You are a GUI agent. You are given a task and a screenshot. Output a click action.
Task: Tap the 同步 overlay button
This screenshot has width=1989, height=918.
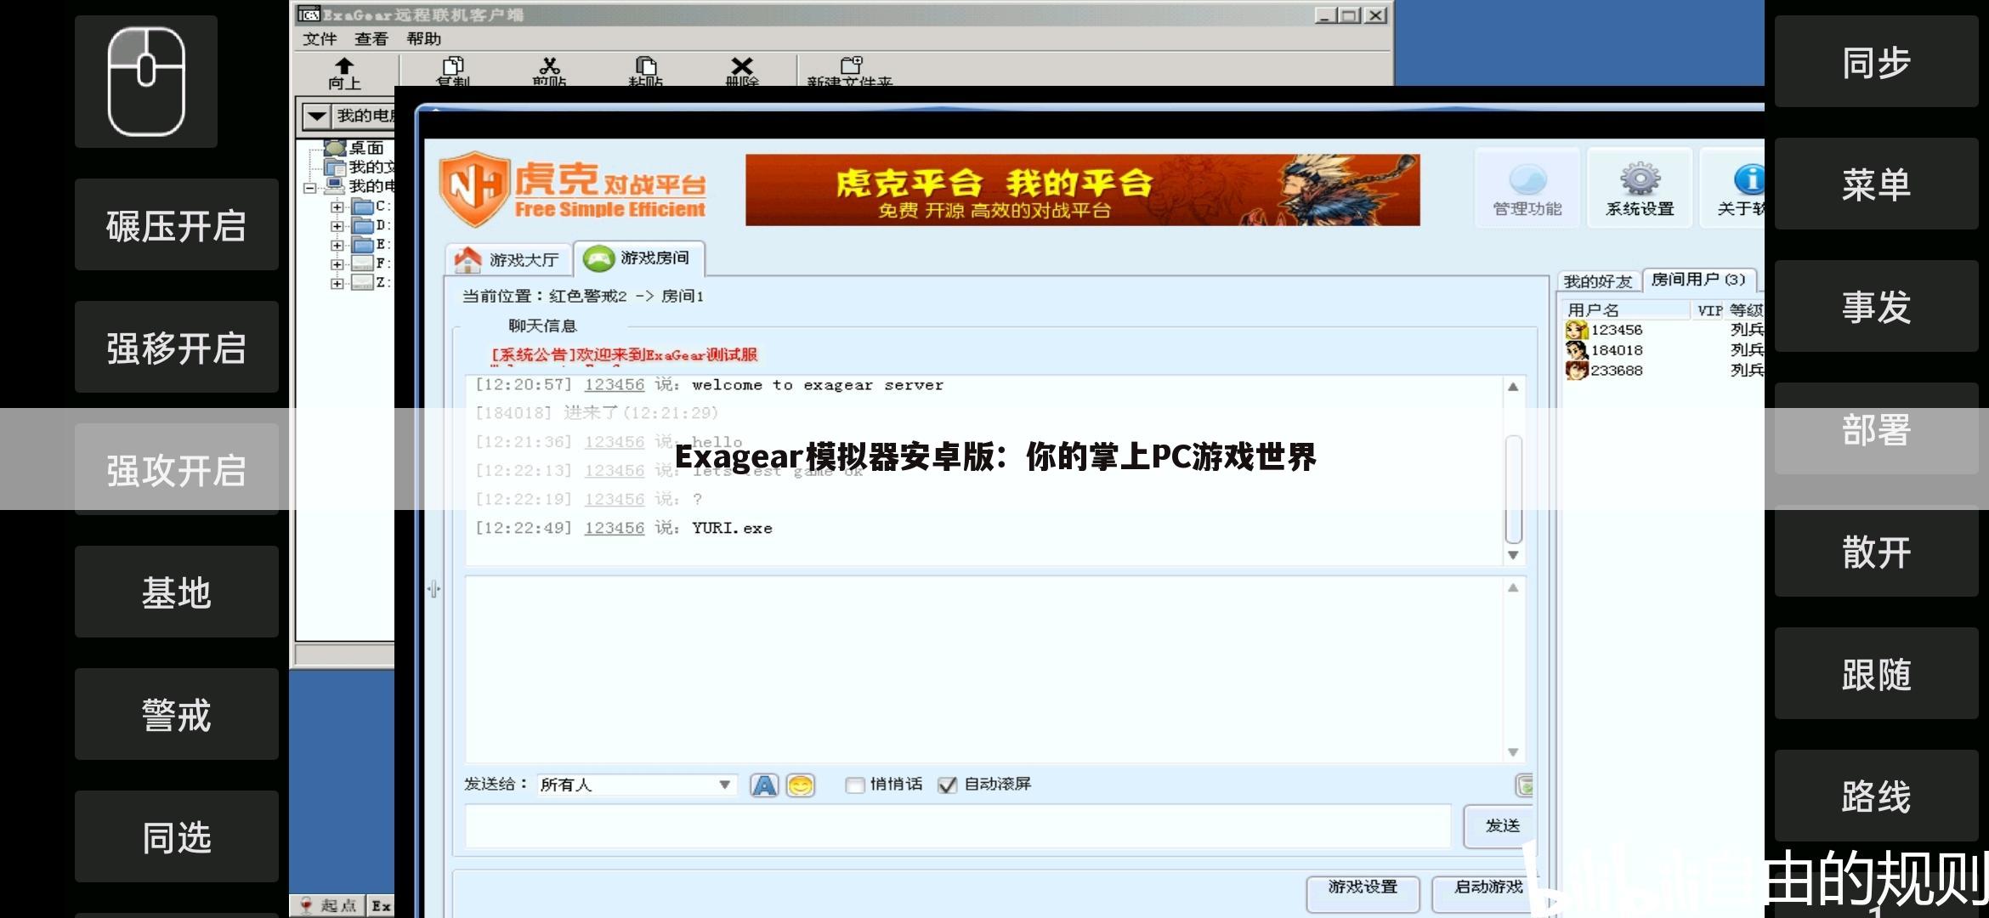click(1877, 61)
